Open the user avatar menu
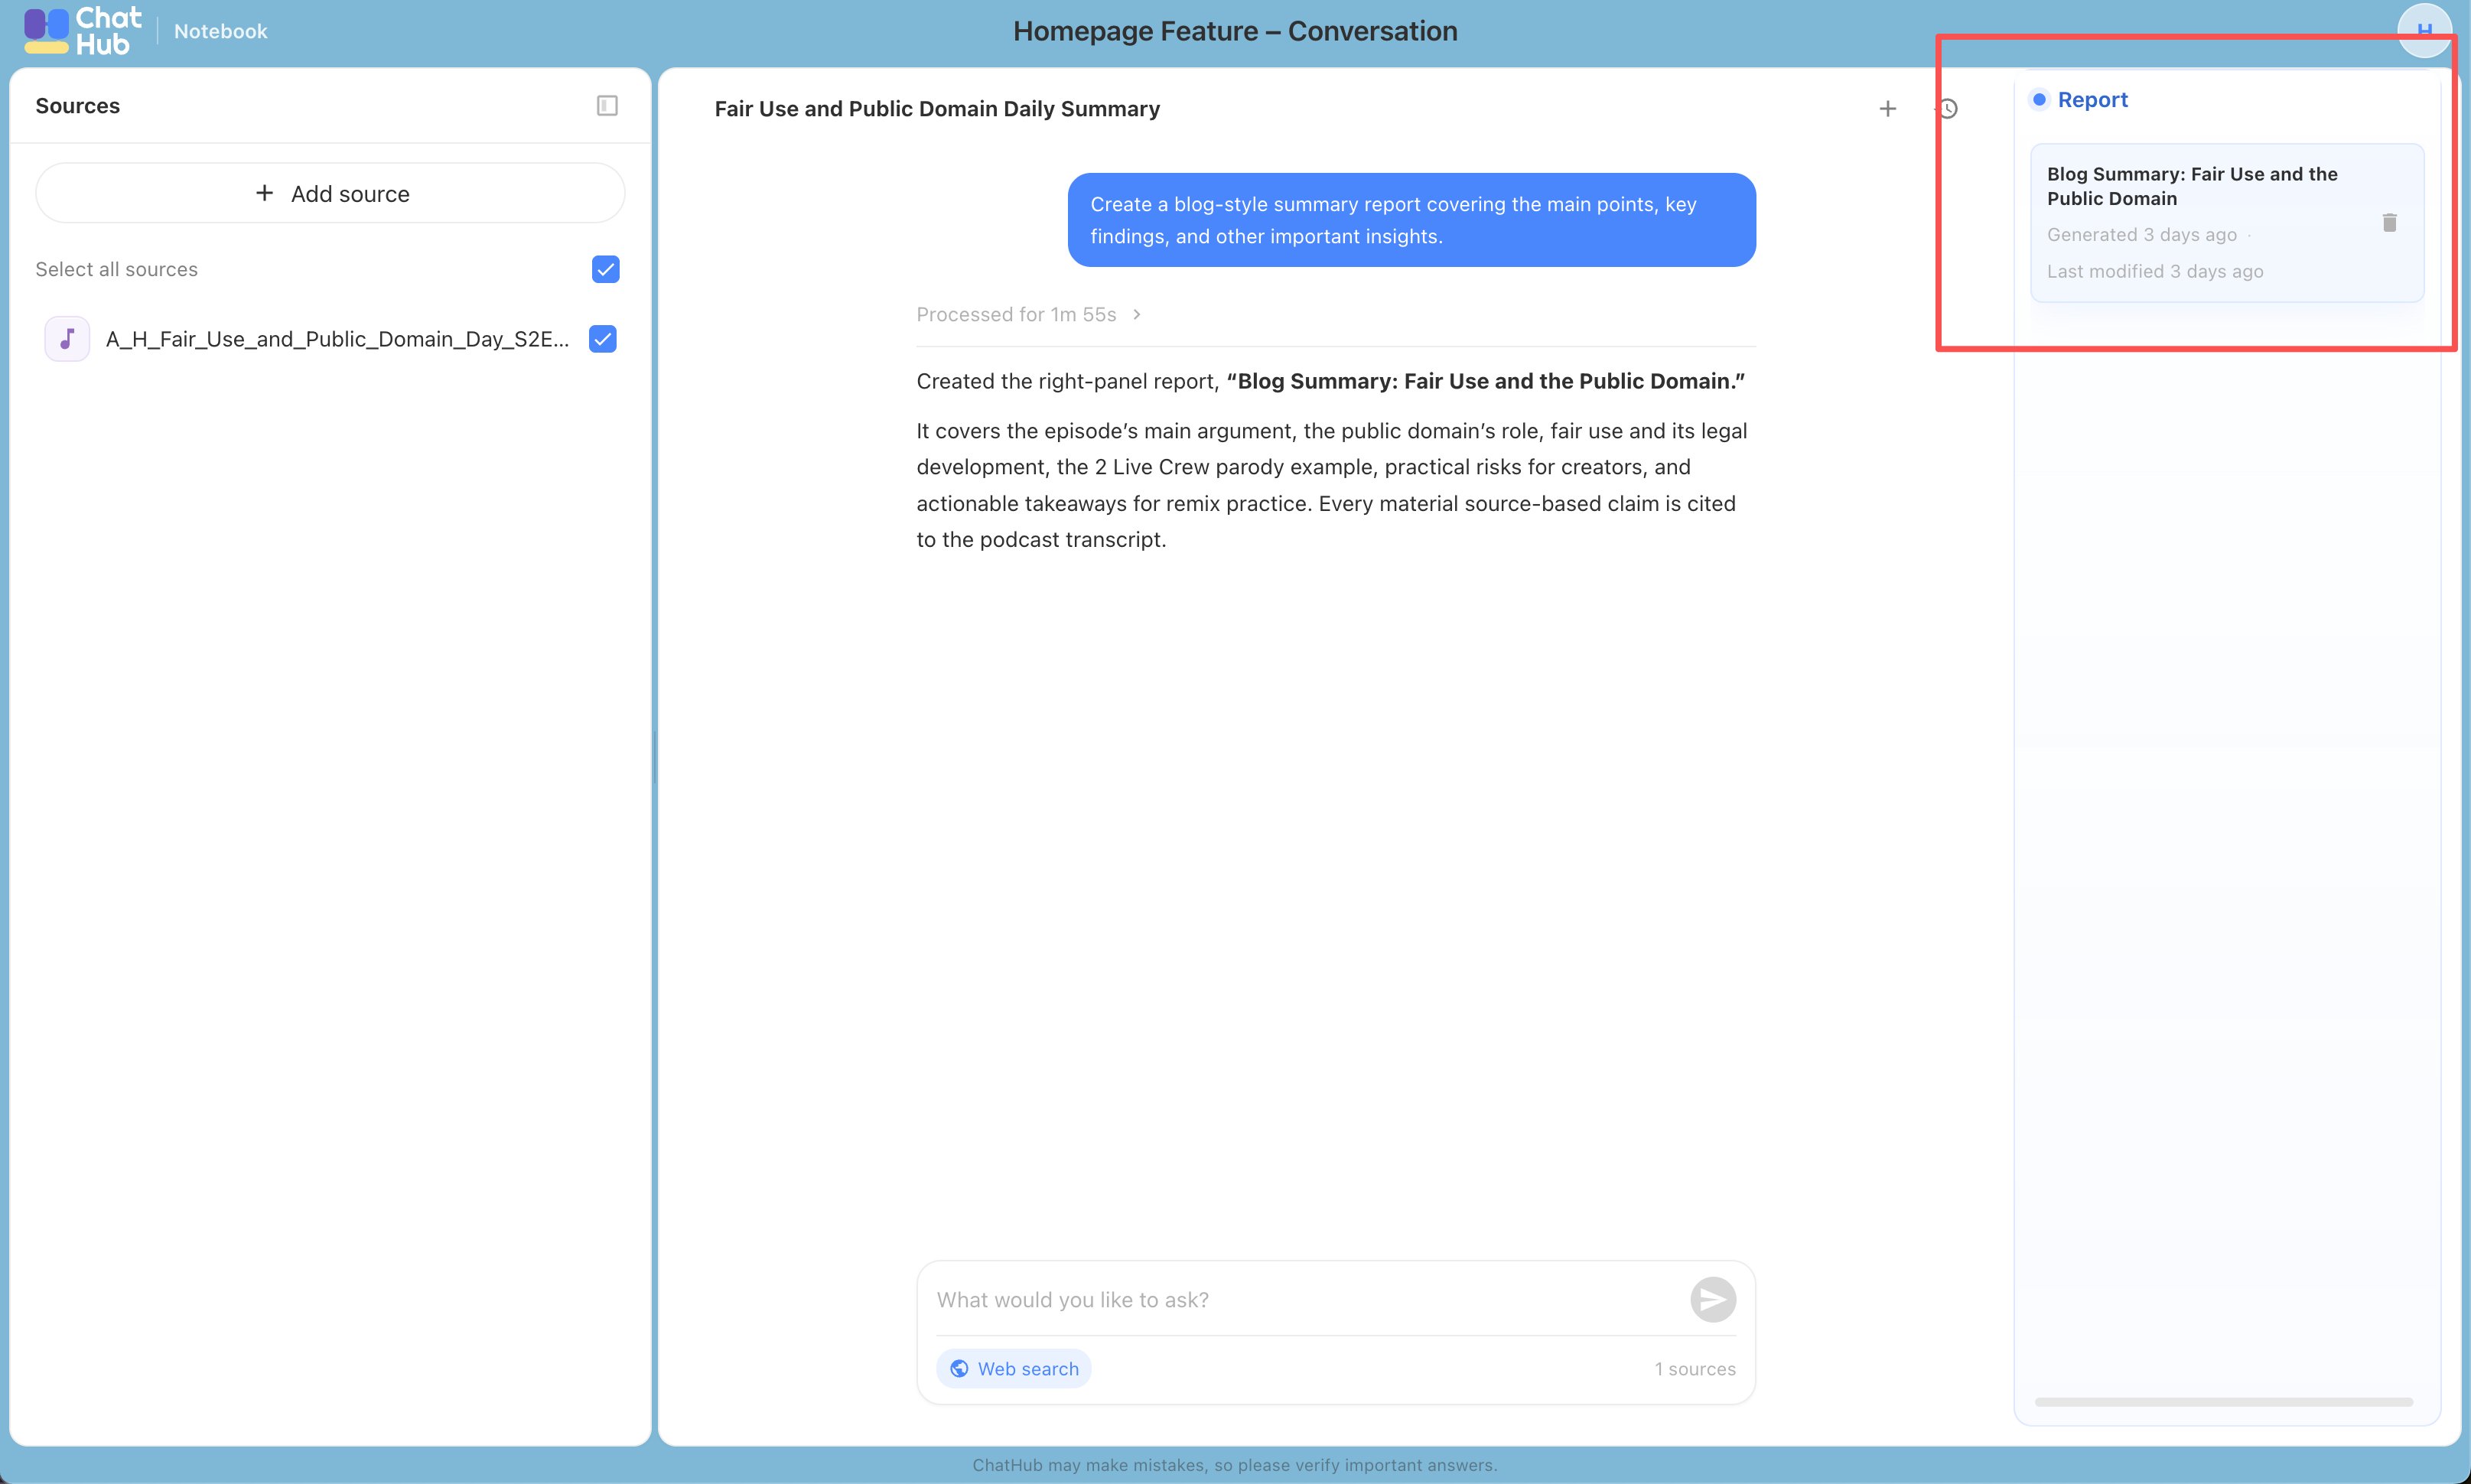This screenshot has width=2471, height=1484. point(2424,30)
